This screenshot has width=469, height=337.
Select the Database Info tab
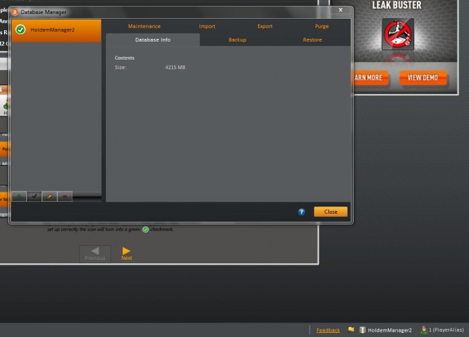click(153, 40)
